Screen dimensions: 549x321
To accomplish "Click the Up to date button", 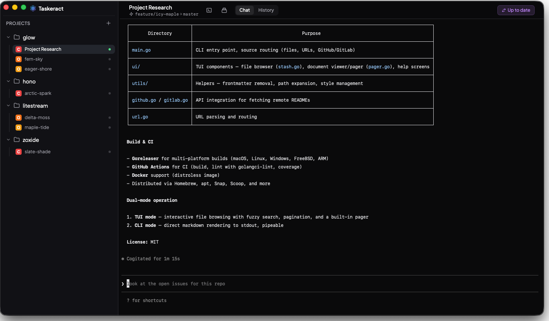I will pyautogui.click(x=516, y=10).
